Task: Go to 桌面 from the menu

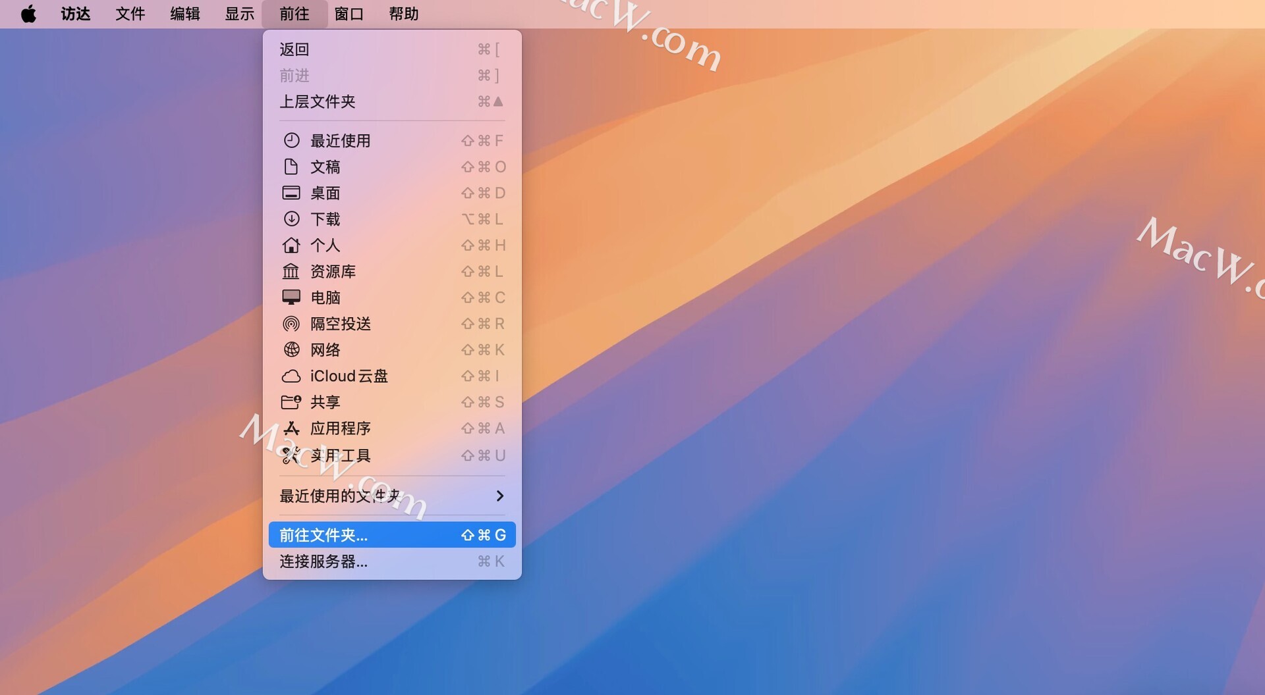Action: tap(392, 193)
